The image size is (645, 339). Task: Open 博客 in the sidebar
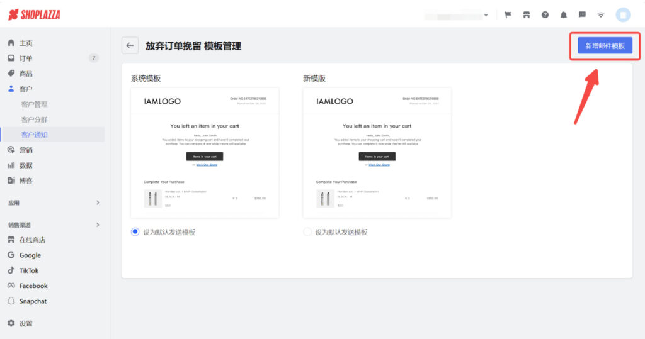pyautogui.click(x=26, y=181)
